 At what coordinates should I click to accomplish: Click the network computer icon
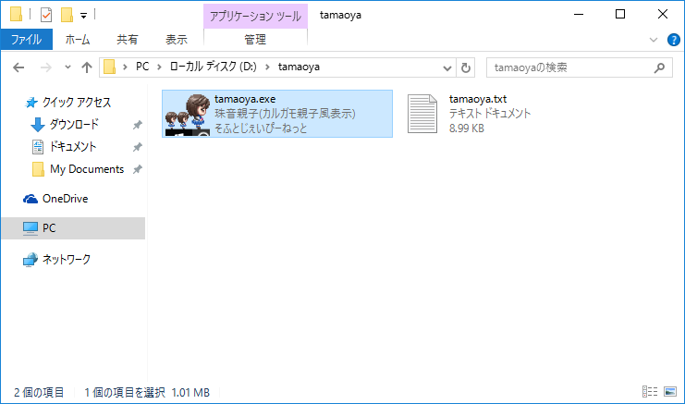31,260
